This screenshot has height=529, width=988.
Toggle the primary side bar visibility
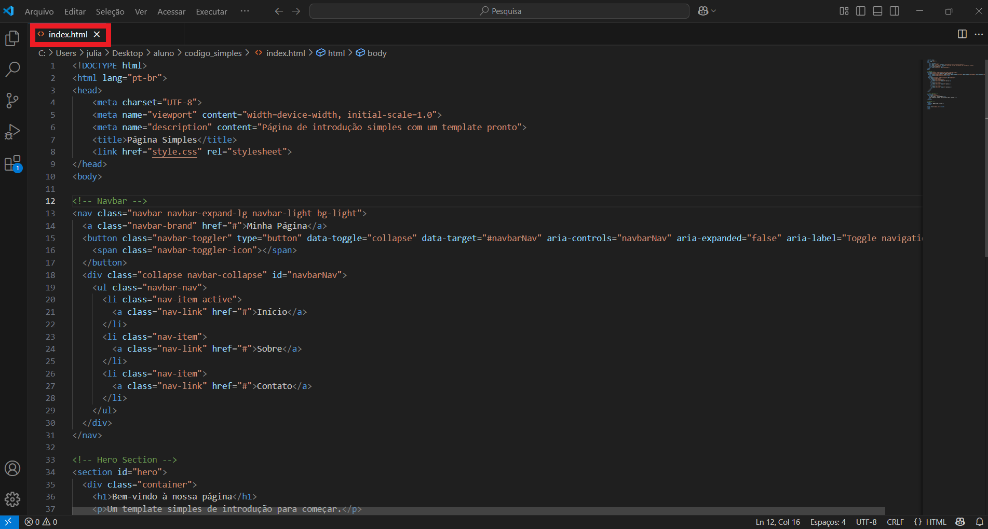[x=861, y=11]
